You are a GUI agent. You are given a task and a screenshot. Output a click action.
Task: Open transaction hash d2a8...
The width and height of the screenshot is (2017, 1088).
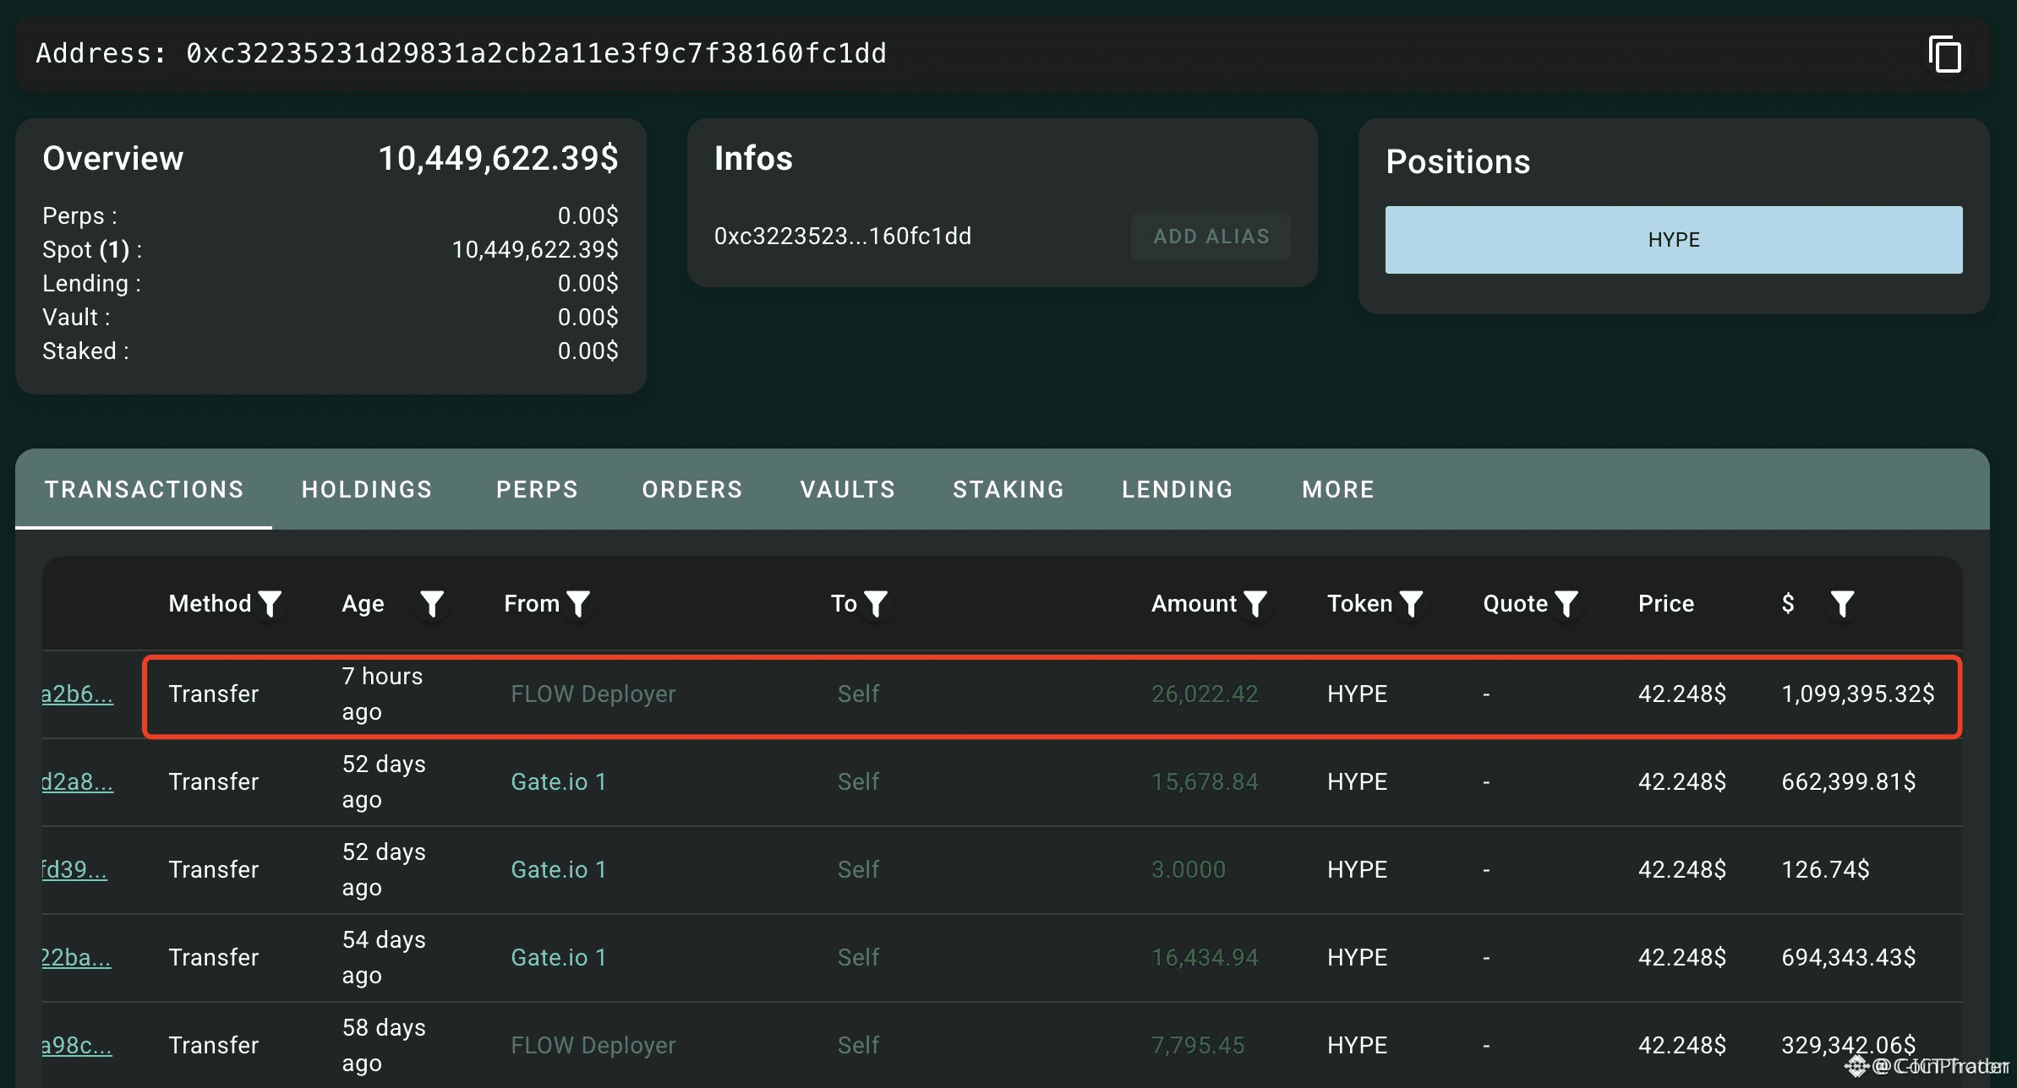77,782
